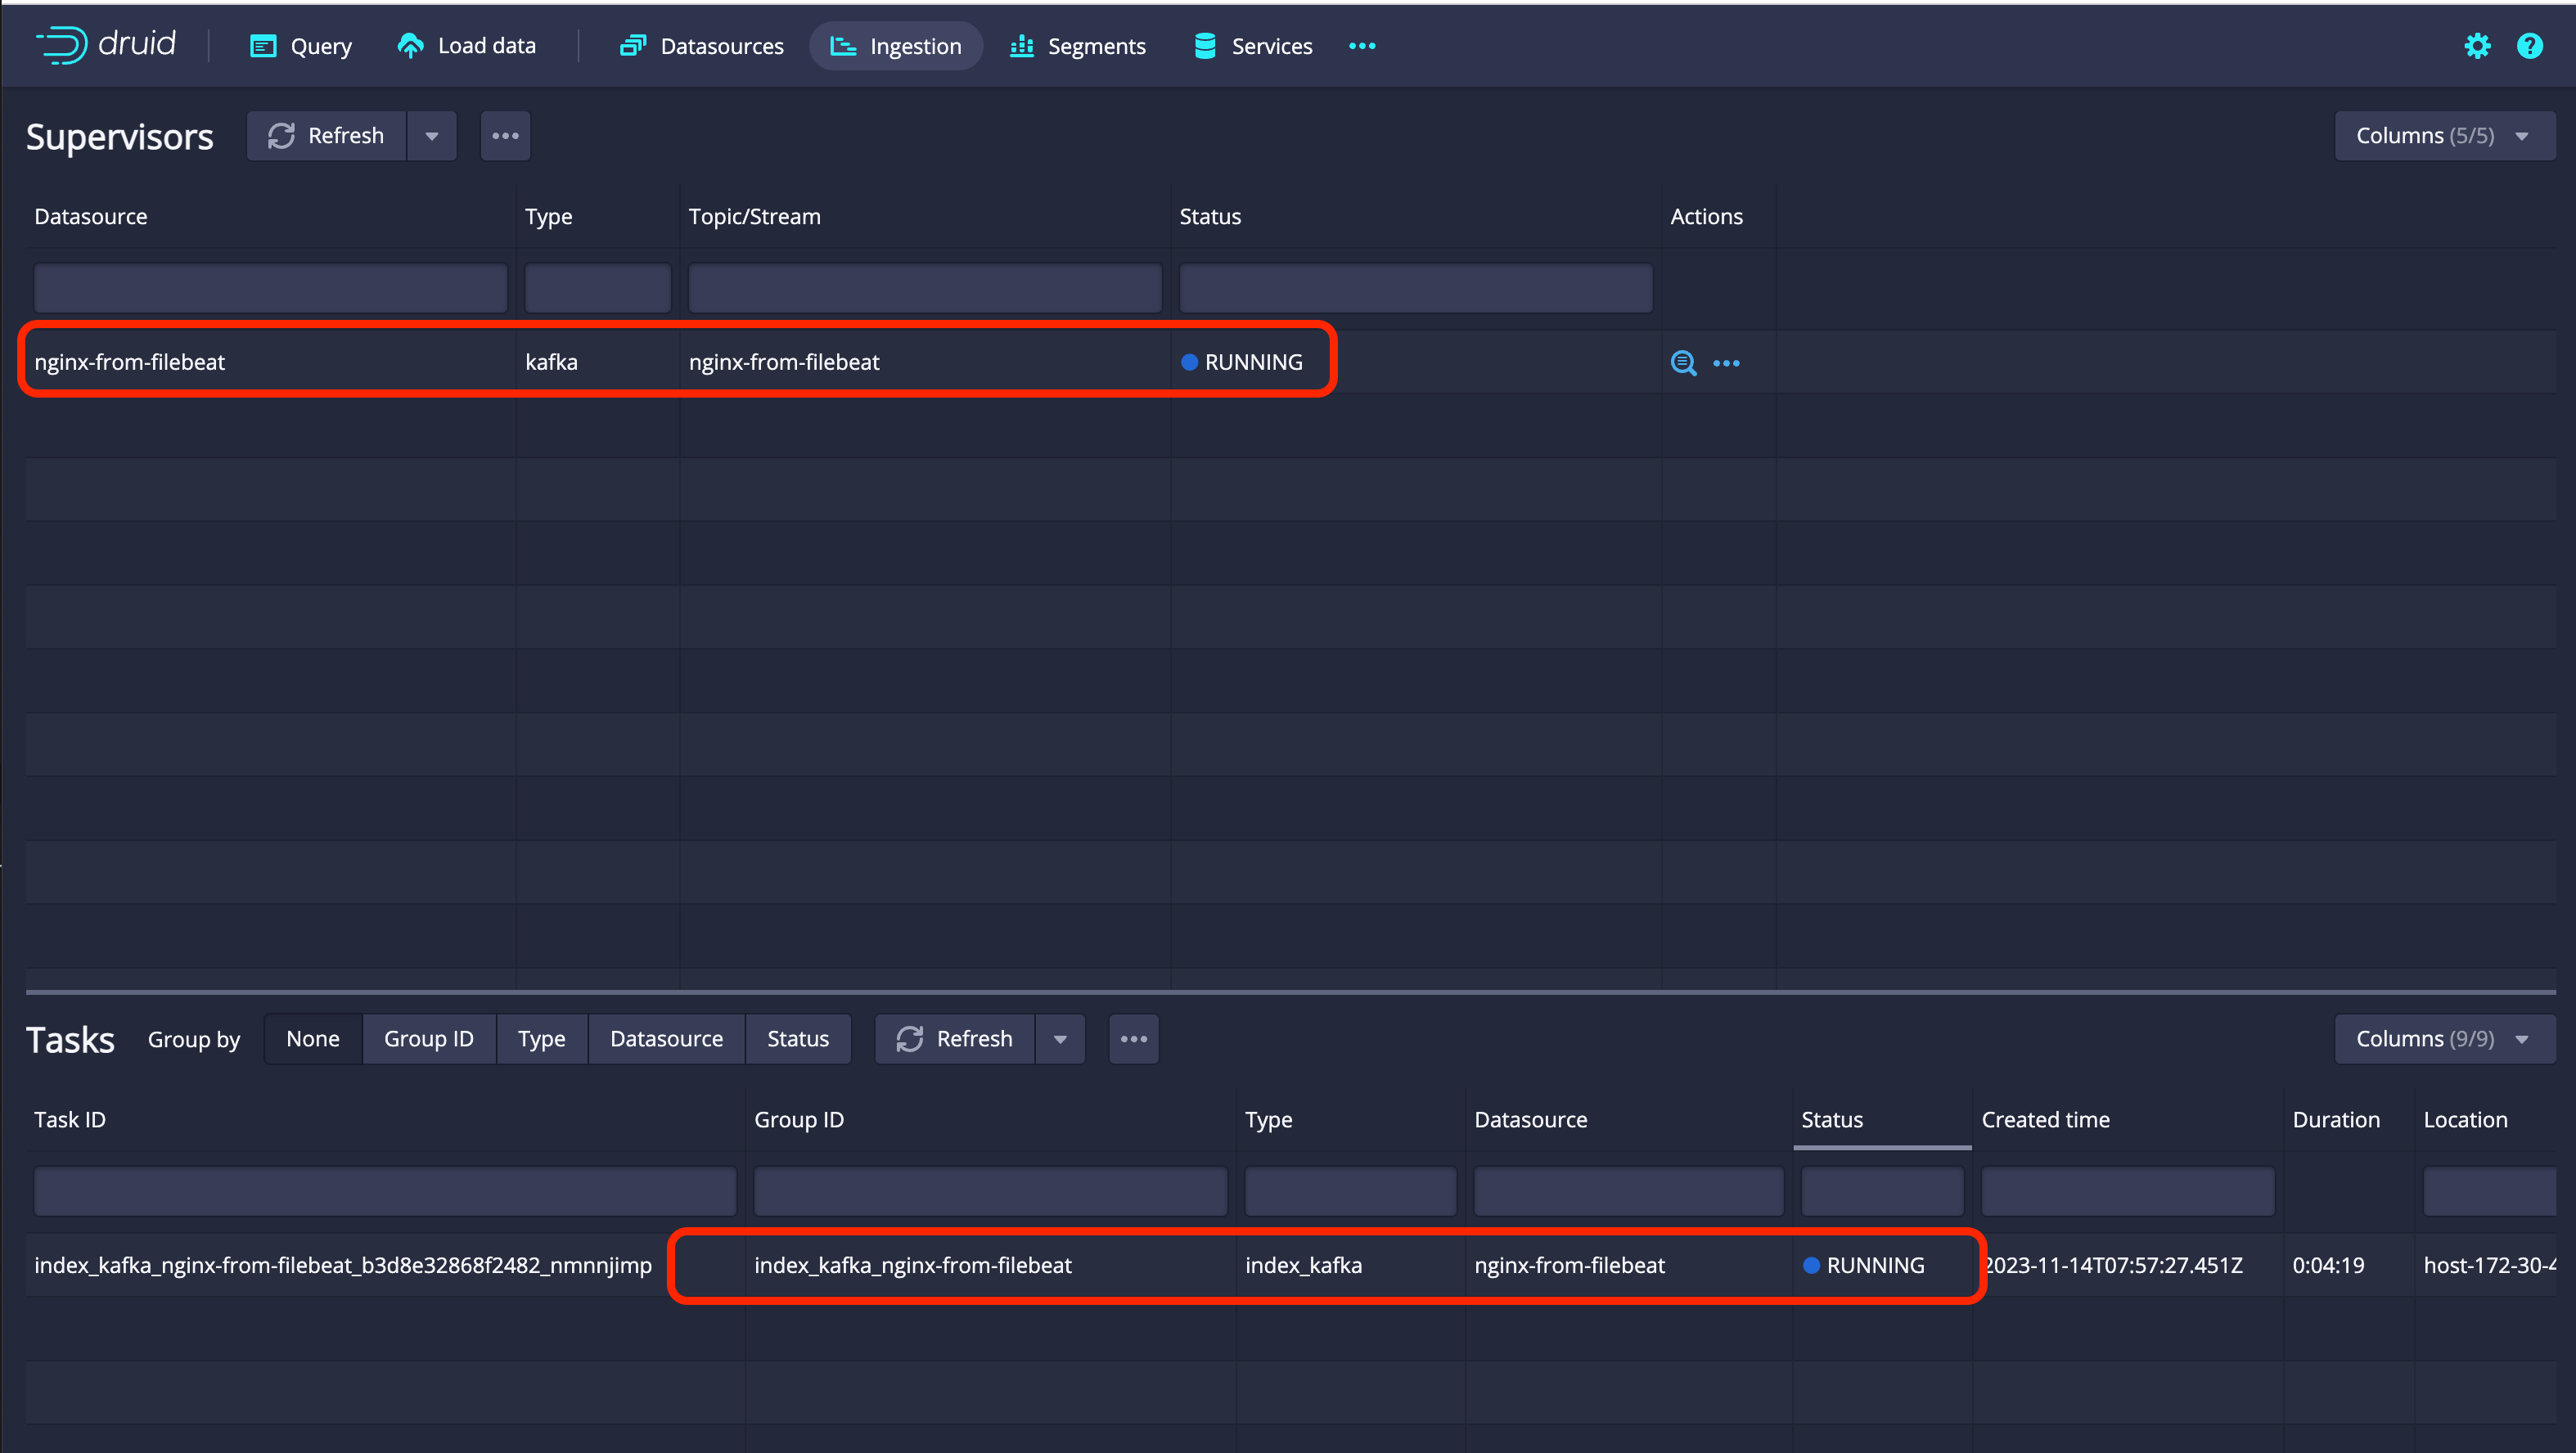The image size is (2576, 1453).
Task: Click duration value 0:04:19
Action: coord(2328,1265)
